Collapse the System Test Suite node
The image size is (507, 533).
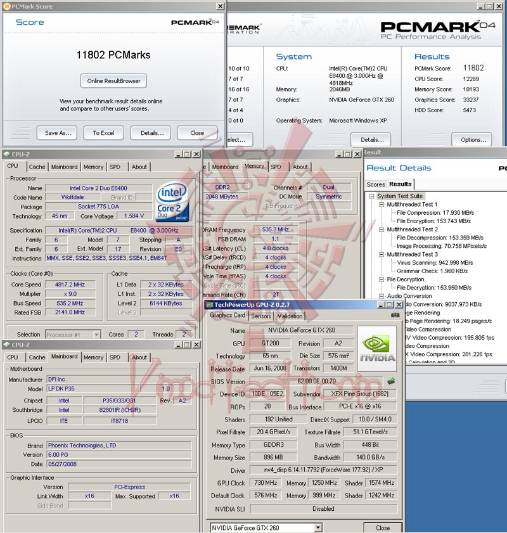tap(372, 196)
